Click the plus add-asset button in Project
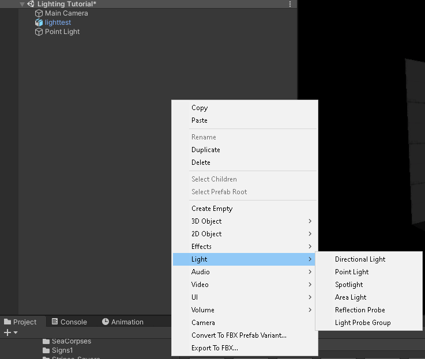Screen dimensions: 425x359 pyautogui.click(x=7, y=332)
